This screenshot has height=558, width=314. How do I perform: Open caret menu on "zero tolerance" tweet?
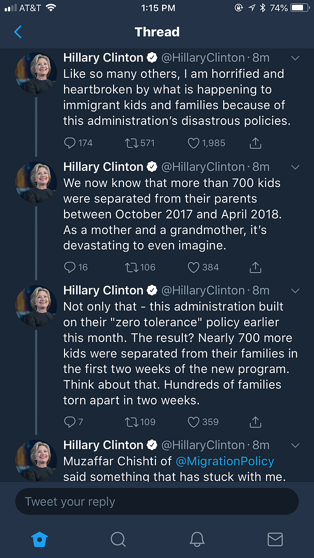click(295, 290)
